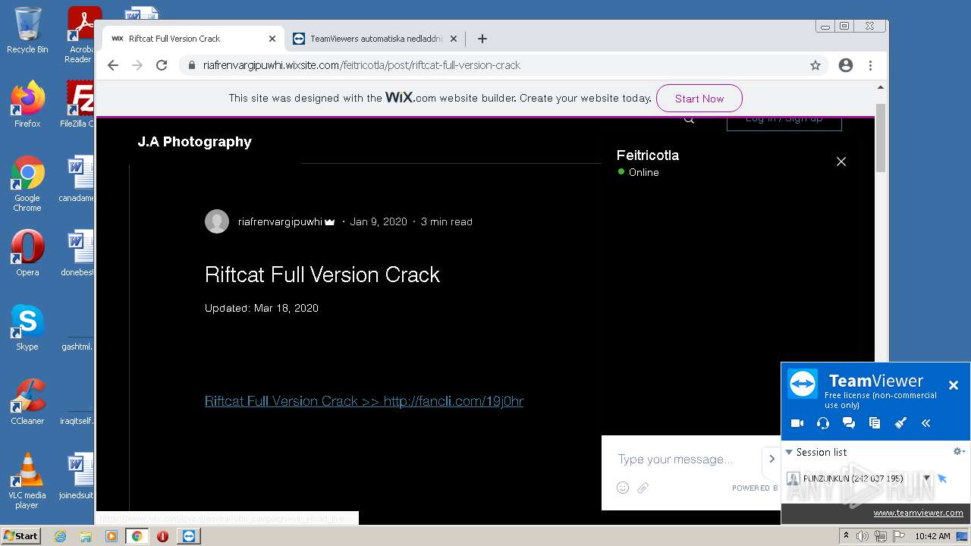Image resolution: width=971 pixels, height=546 pixels.
Task: Show hidden system tray icons
Action: point(846,536)
